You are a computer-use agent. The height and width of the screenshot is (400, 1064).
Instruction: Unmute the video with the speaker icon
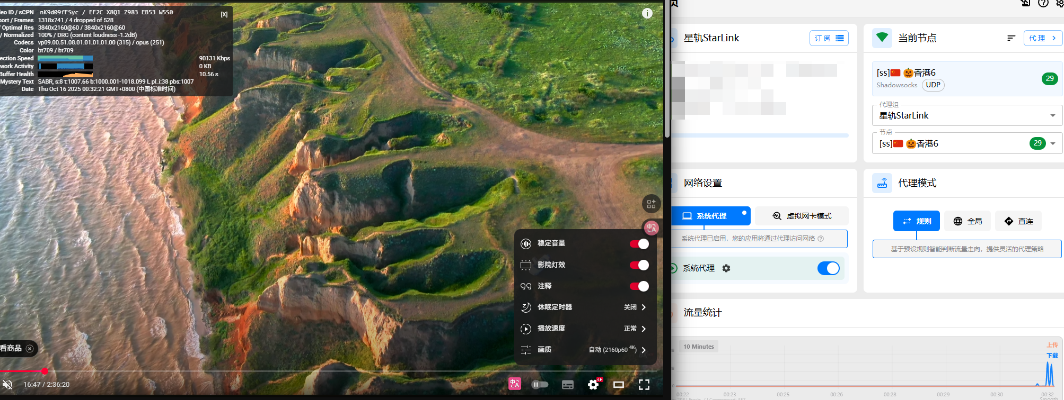pyautogui.click(x=7, y=385)
